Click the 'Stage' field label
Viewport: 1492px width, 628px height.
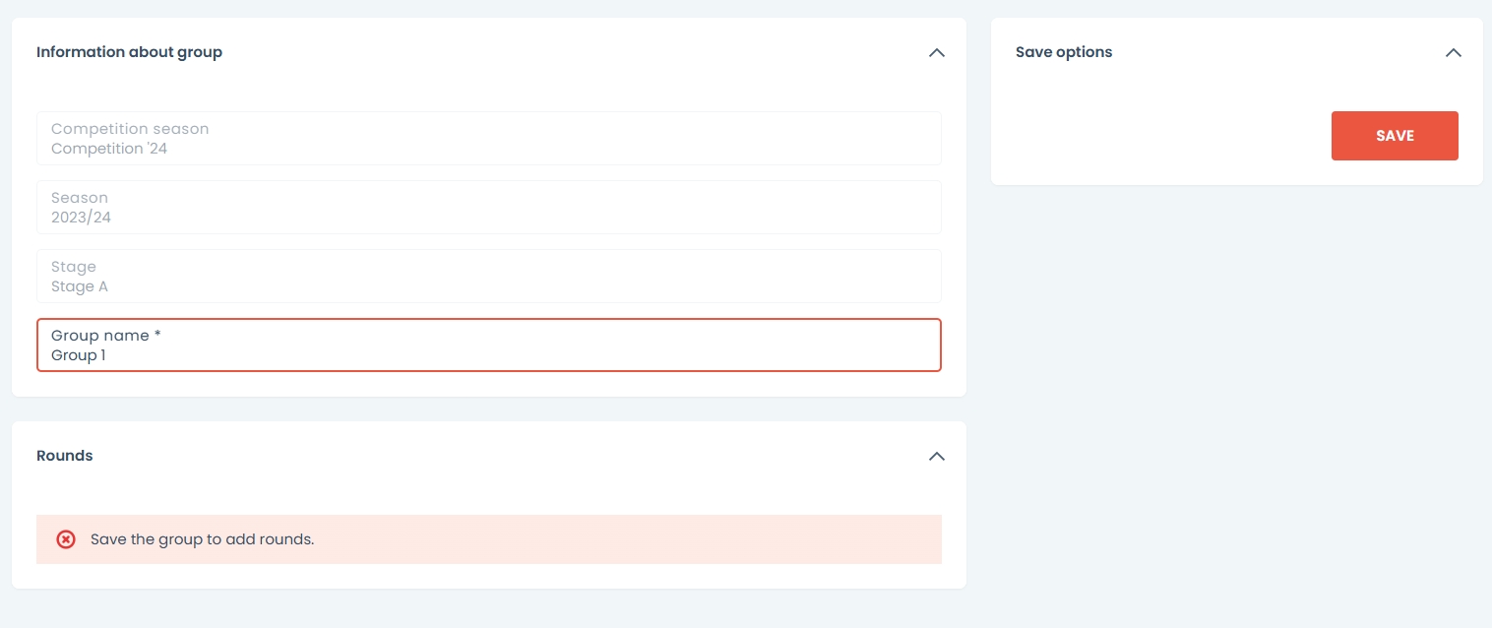pyautogui.click(x=74, y=267)
